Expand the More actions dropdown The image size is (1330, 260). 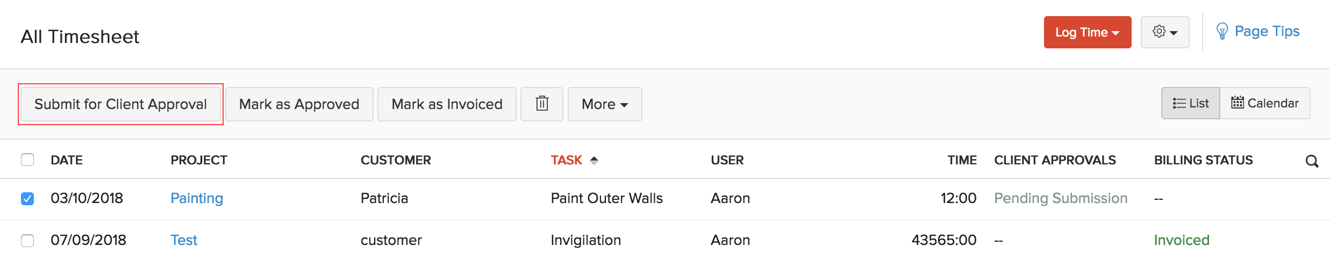pos(604,104)
